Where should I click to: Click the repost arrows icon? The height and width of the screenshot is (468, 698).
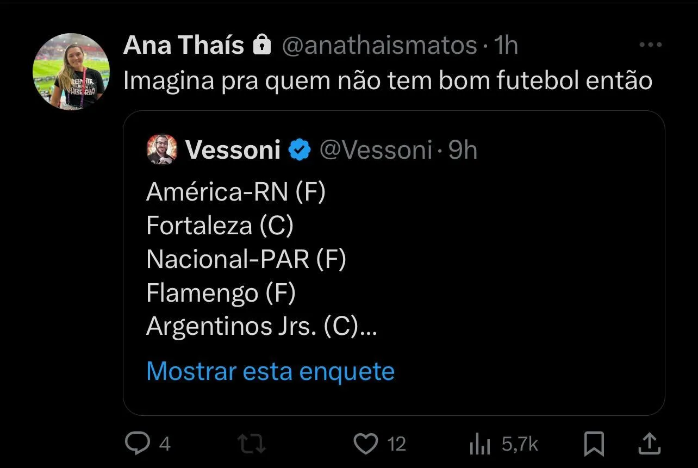click(x=253, y=444)
